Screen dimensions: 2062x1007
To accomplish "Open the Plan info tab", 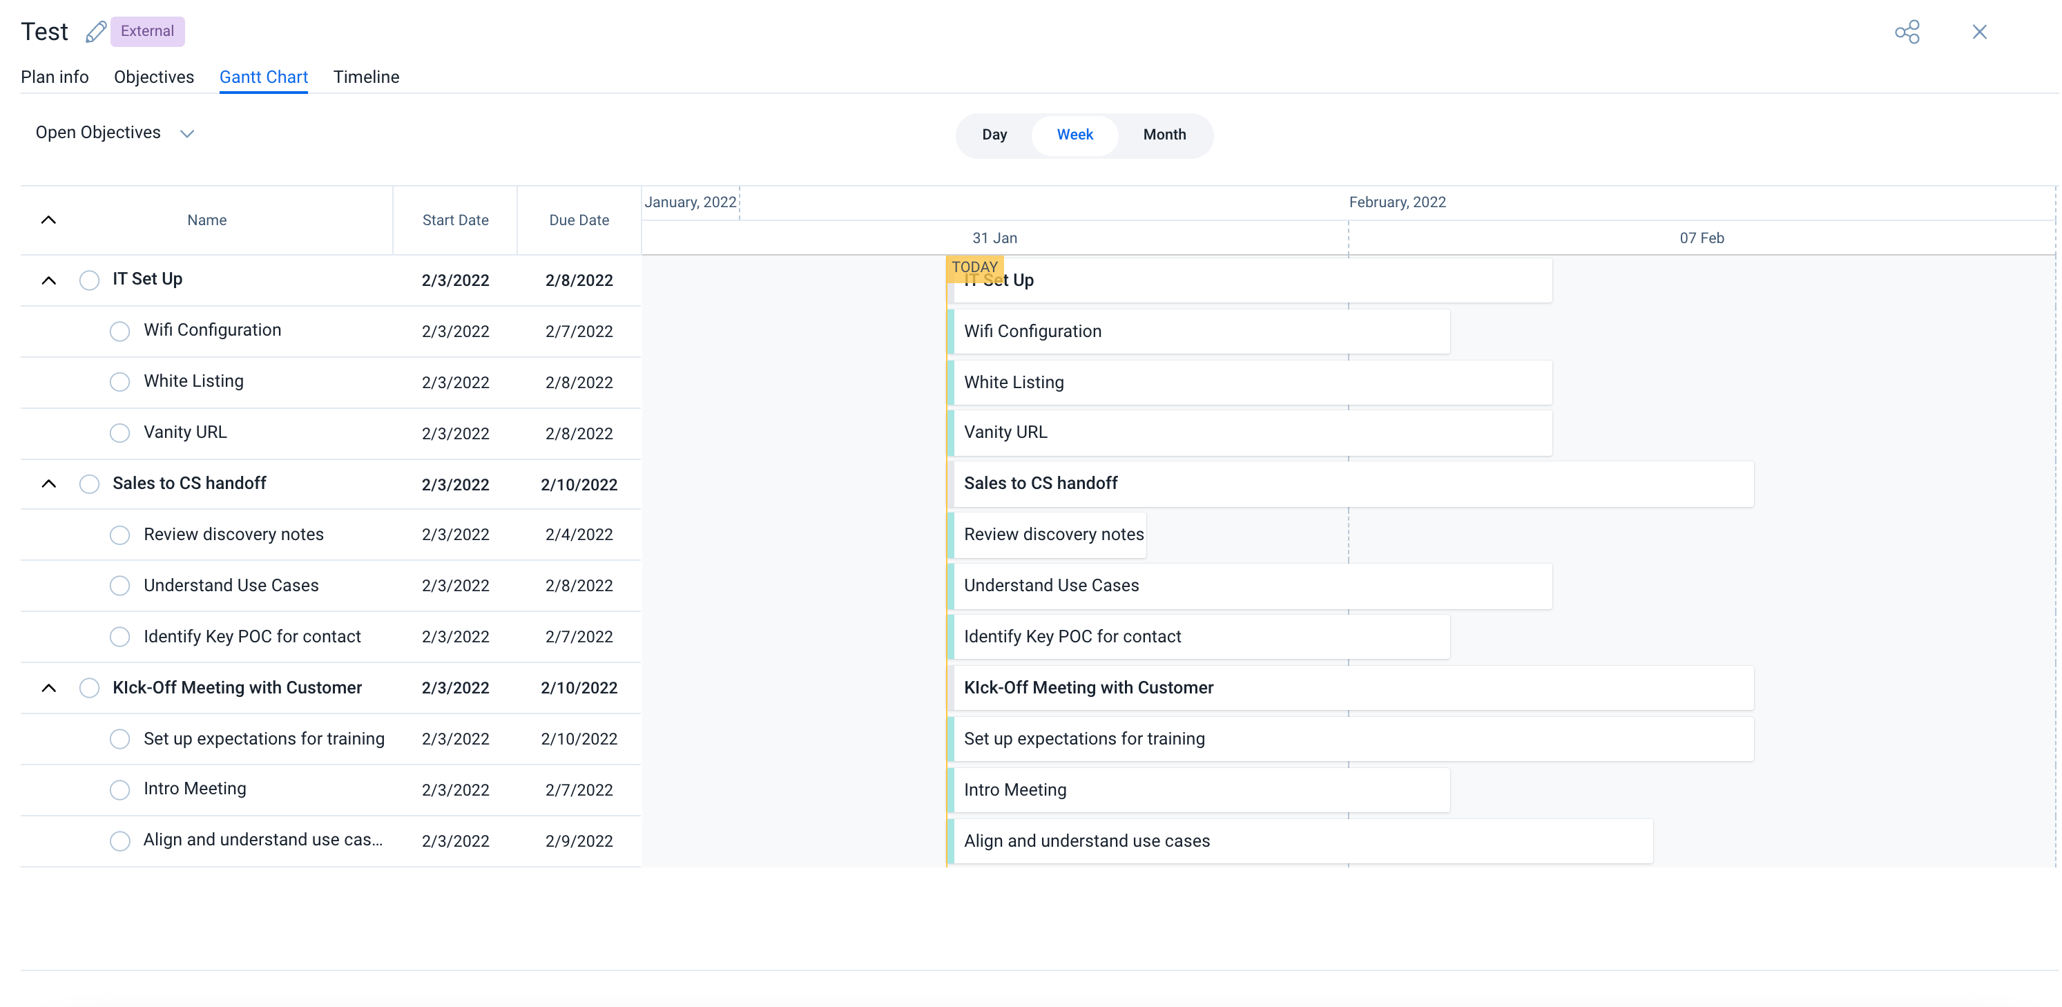I will [x=55, y=77].
